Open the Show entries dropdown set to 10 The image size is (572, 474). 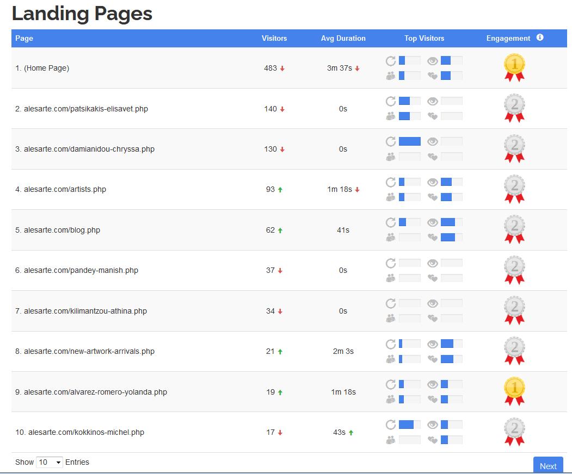[49, 462]
